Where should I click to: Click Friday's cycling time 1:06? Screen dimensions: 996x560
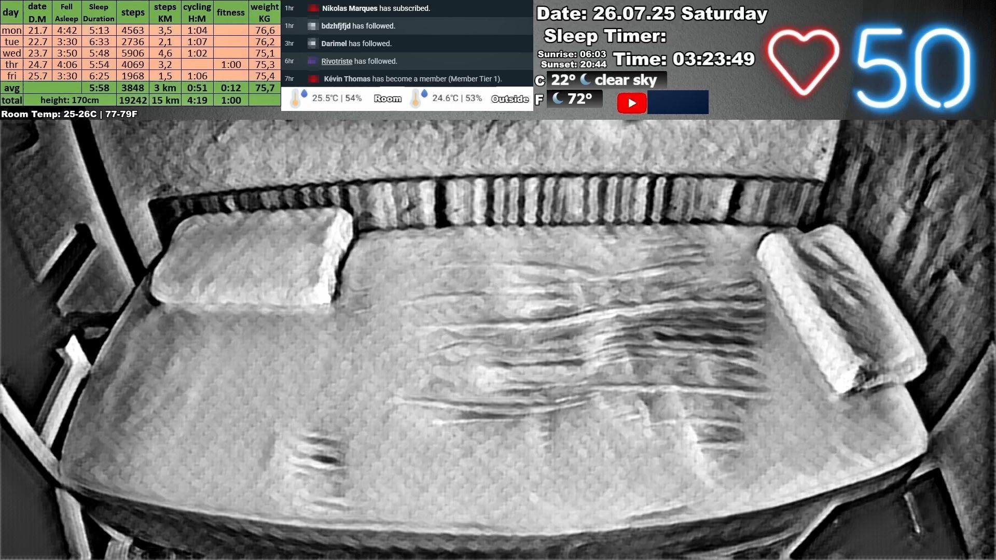197,76
